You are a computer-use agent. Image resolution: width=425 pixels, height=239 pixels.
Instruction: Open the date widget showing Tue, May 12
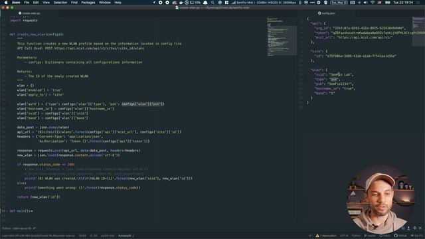pos(339,3)
